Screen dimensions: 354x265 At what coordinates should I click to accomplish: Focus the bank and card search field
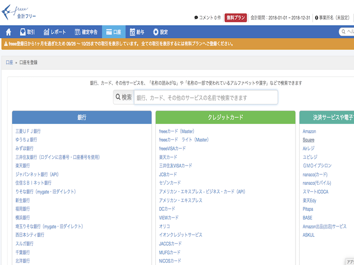coord(206,97)
